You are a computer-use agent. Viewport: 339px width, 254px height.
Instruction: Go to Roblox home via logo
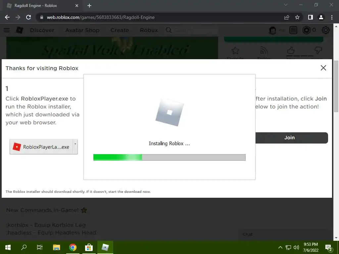pyautogui.click(x=19, y=30)
